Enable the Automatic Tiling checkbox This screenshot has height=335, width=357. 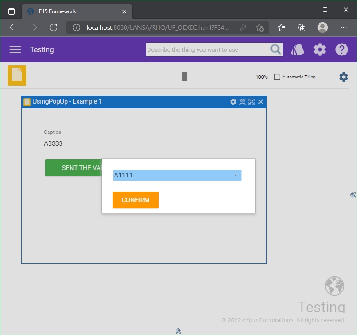(277, 77)
